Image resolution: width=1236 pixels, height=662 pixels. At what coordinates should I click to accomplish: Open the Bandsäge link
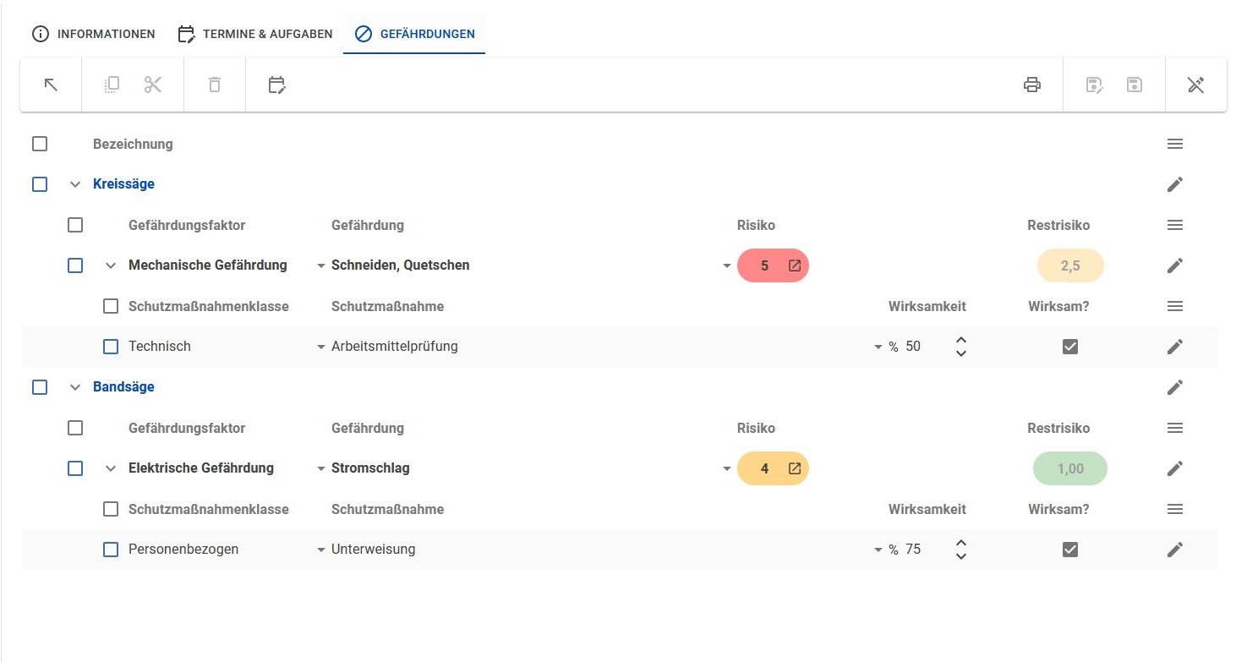[123, 387]
